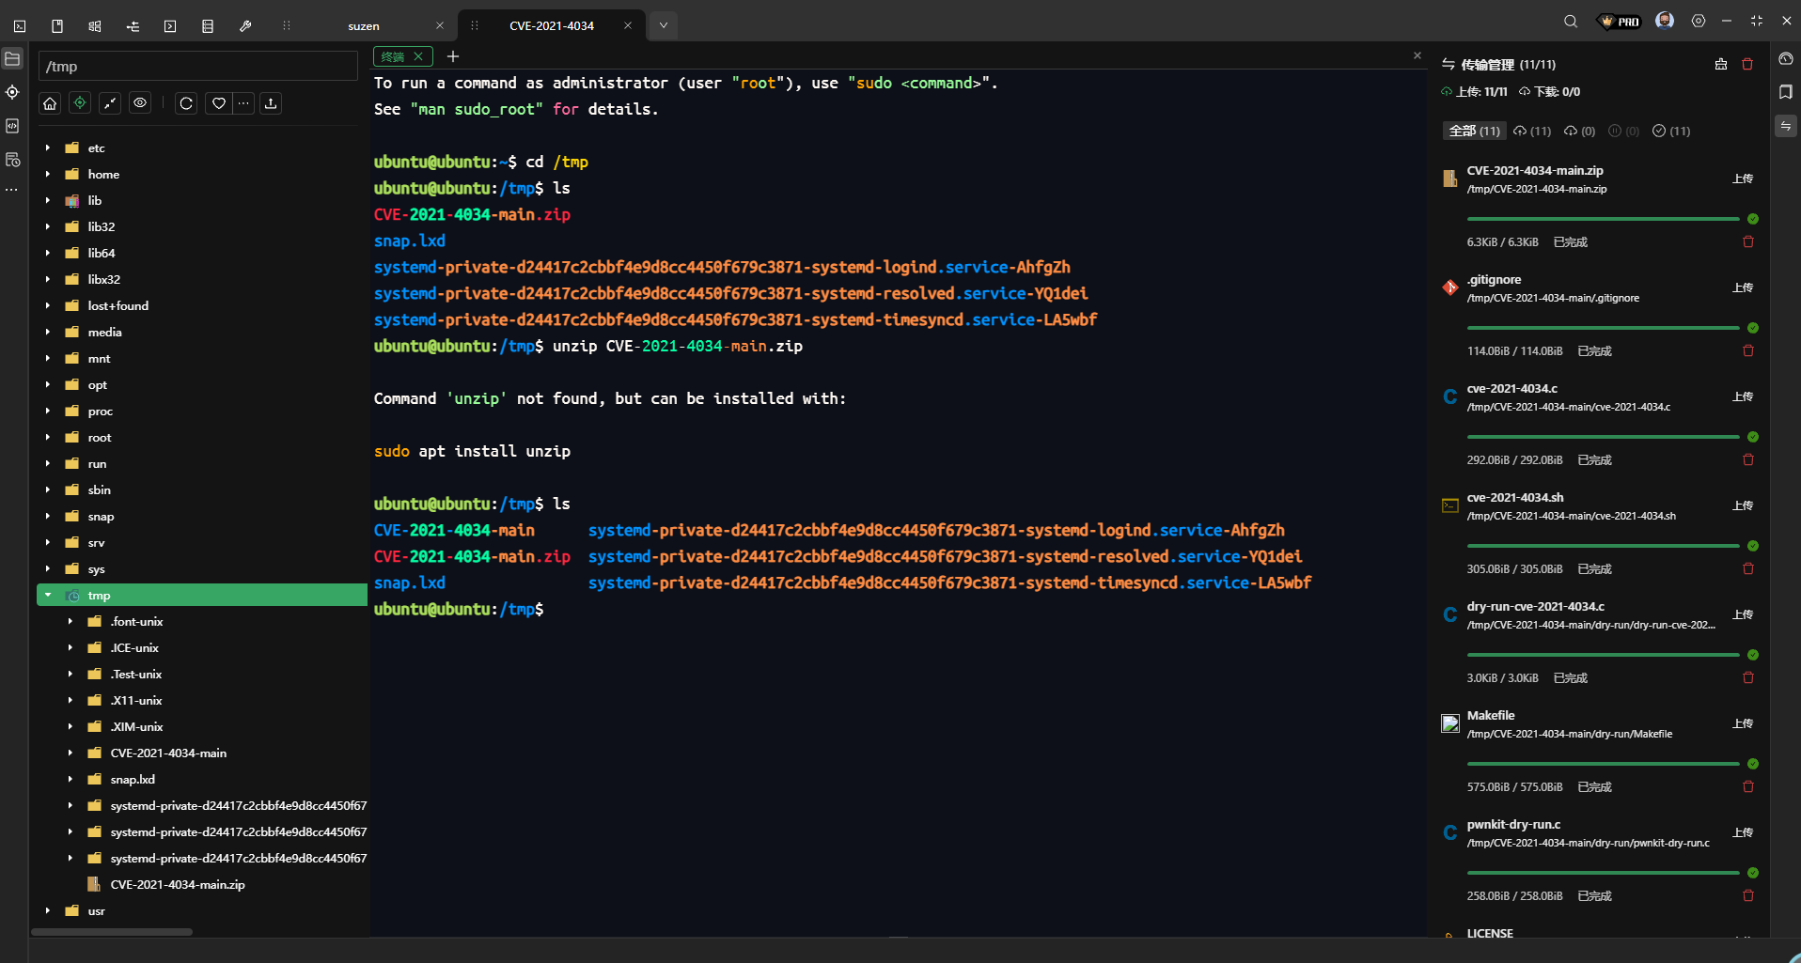1801x963 pixels.
Task: Click the PRO upgrade badge
Action: click(1620, 22)
